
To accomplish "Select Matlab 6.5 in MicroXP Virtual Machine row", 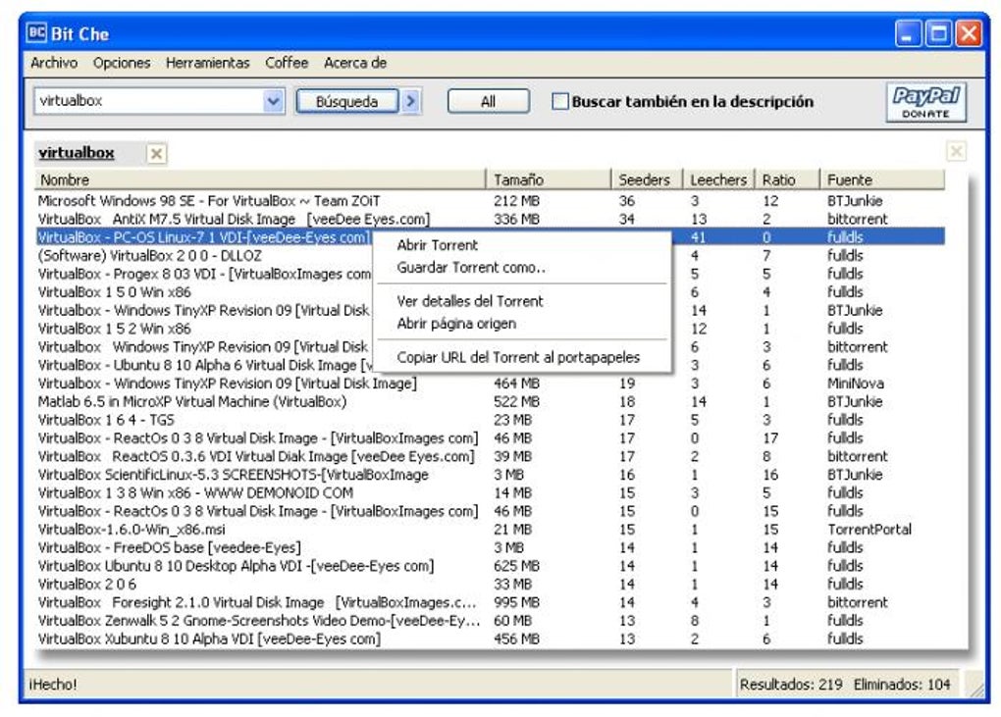I will click(490, 402).
